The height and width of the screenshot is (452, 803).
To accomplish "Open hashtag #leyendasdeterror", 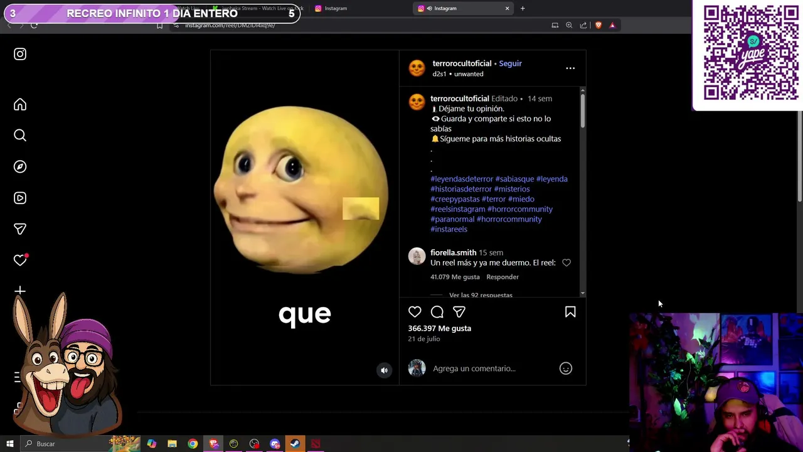I will point(462,179).
